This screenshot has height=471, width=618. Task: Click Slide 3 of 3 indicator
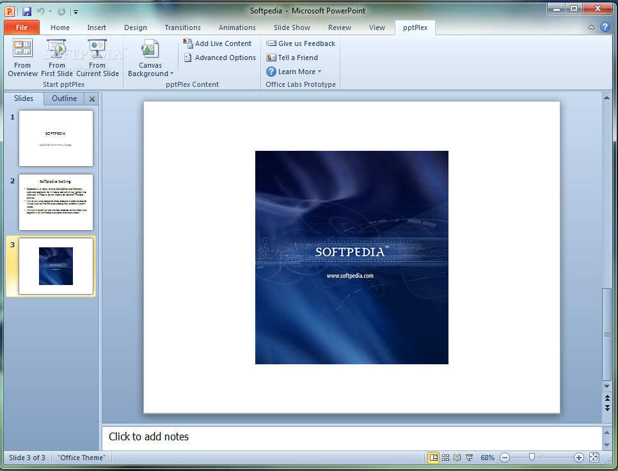[x=28, y=458]
